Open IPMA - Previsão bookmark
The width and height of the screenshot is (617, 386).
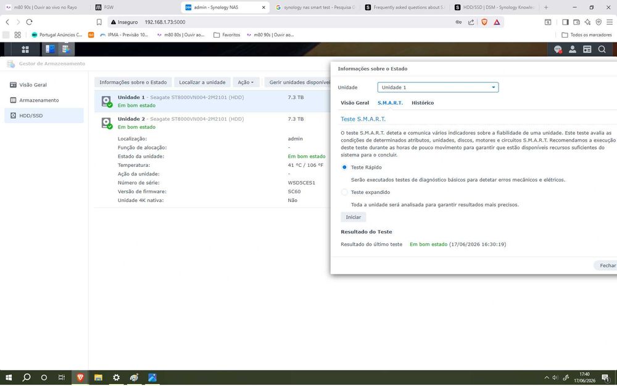tap(124, 35)
